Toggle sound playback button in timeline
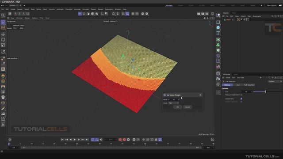This screenshot has height=159, width=283. pyautogui.click(x=101, y=140)
